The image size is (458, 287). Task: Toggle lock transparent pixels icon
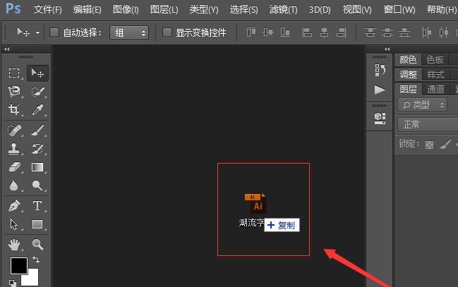pyautogui.click(x=429, y=145)
